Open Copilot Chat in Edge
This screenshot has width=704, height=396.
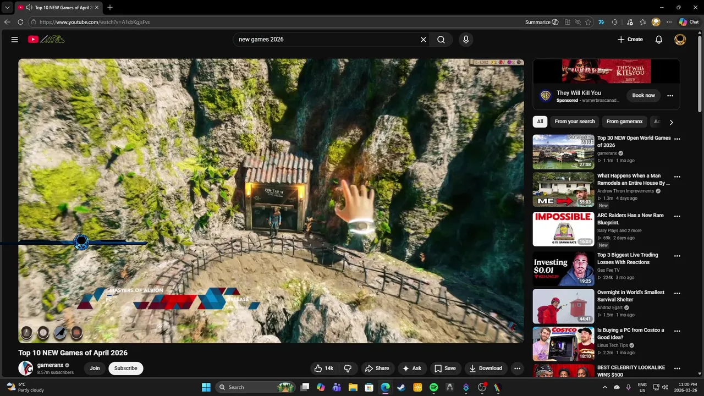click(689, 22)
